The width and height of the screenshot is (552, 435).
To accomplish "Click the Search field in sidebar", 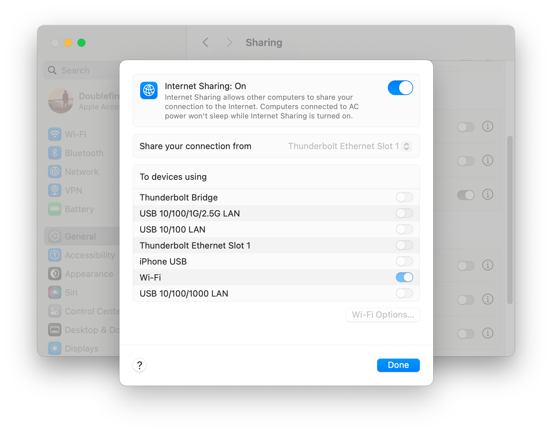I will click(83, 70).
